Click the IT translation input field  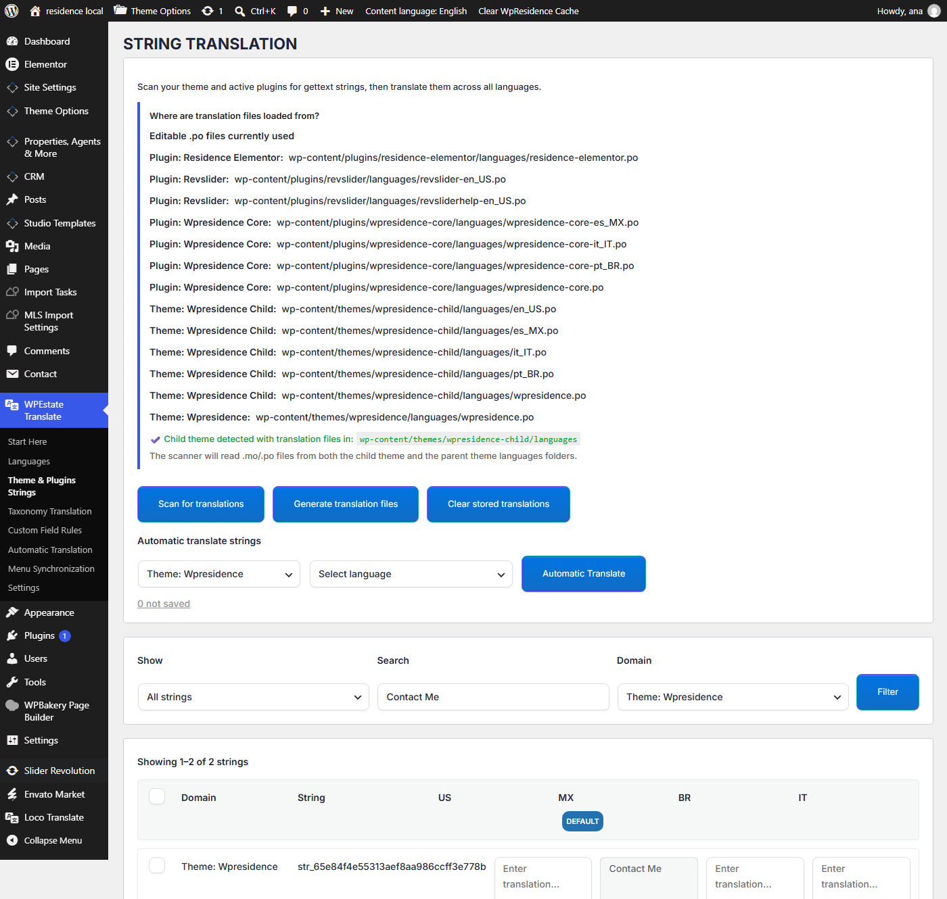[x=861, y=878]
